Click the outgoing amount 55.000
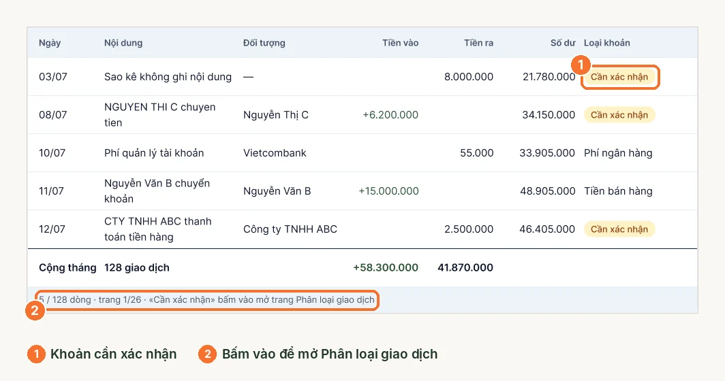This screenshot has width=725, height=381. tap(477, 153)
